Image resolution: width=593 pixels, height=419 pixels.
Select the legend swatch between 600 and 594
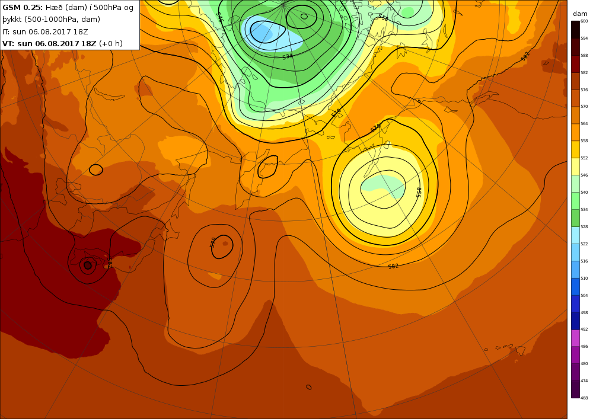(575, 30)
